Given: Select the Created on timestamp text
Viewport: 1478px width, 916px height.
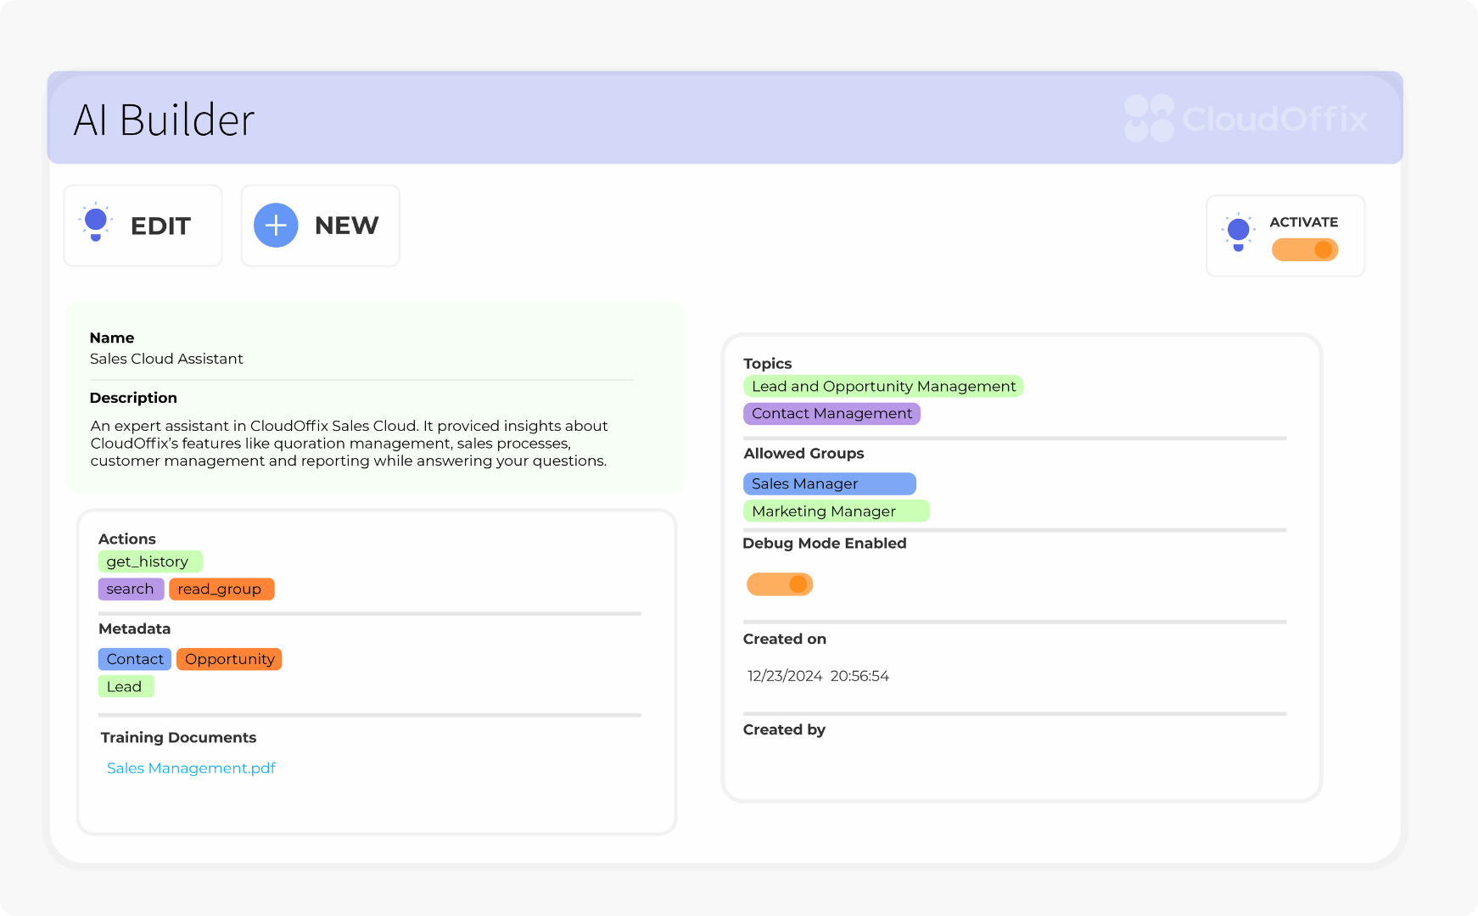Looking at the screenshot, I should (817, 675).
